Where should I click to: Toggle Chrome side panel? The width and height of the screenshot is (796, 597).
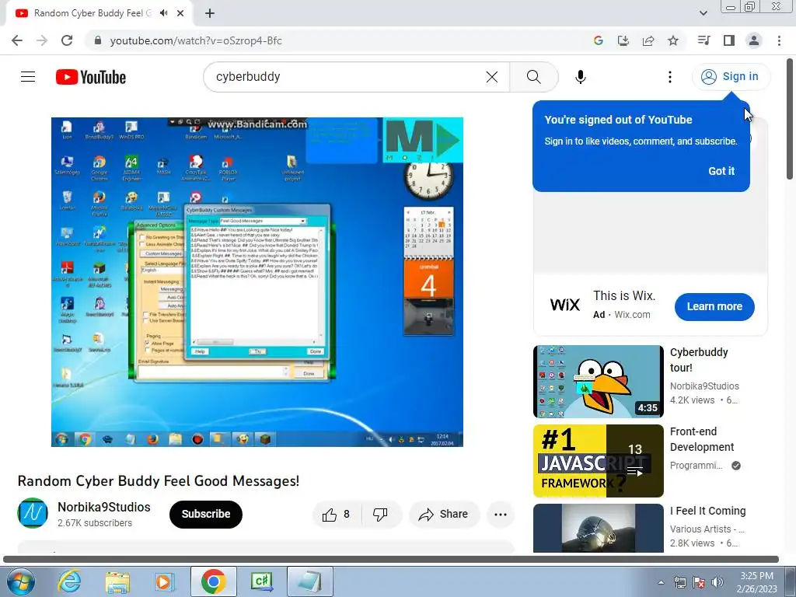729,40
